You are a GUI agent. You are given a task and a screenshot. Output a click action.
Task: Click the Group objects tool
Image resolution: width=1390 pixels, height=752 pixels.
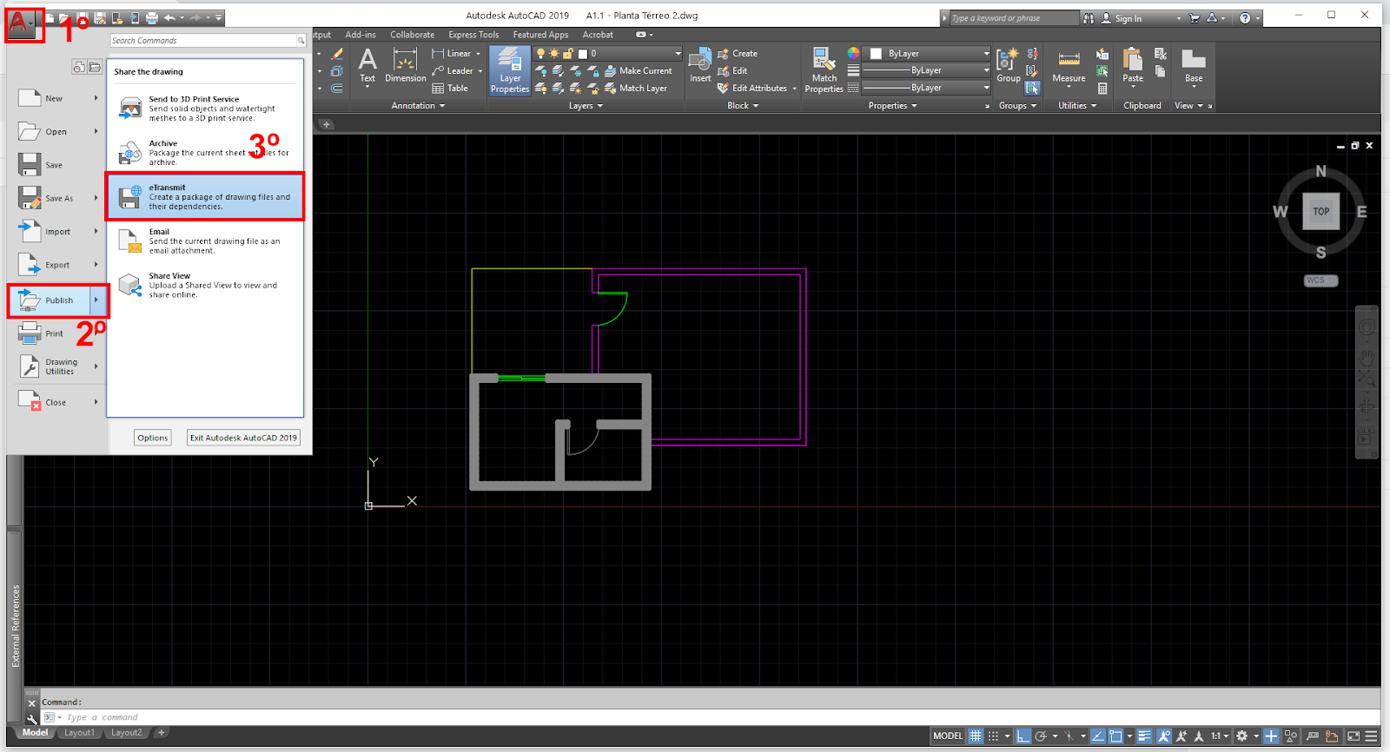pyautogui.click(x=1009, y=66)
